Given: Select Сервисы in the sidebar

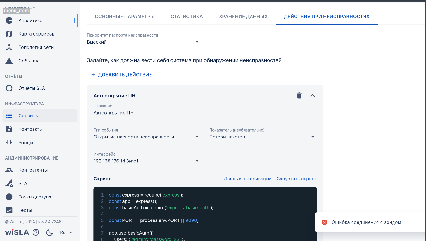Looking at the screenshot, I should click(x=40, y=116).
